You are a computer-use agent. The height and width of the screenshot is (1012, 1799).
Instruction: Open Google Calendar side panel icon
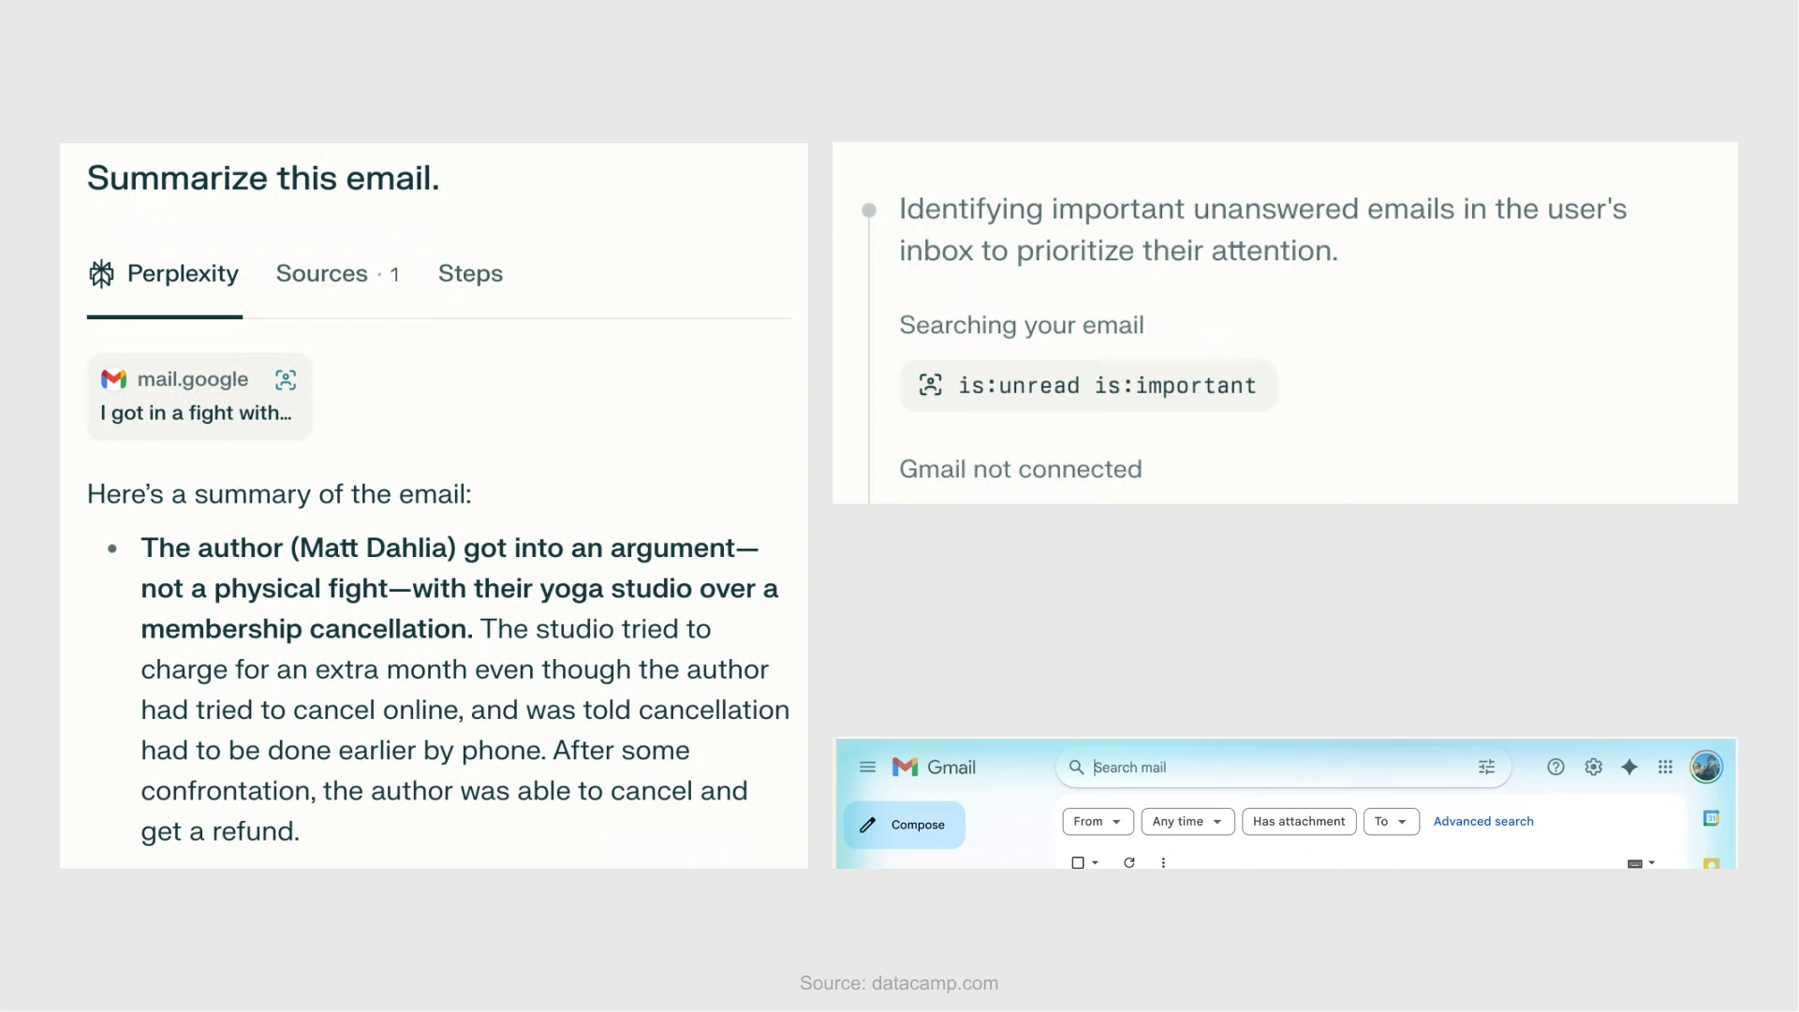[1711, 818]
